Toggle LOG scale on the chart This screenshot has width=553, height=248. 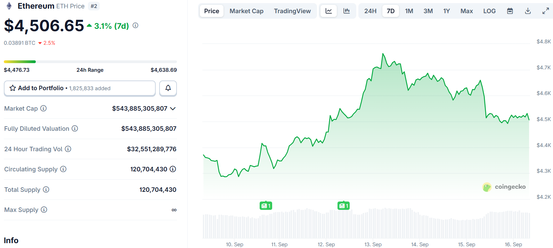(489, 11)
